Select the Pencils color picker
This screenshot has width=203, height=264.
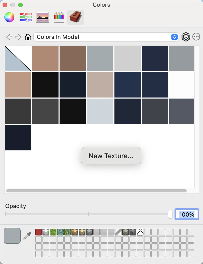coord(59,17)
